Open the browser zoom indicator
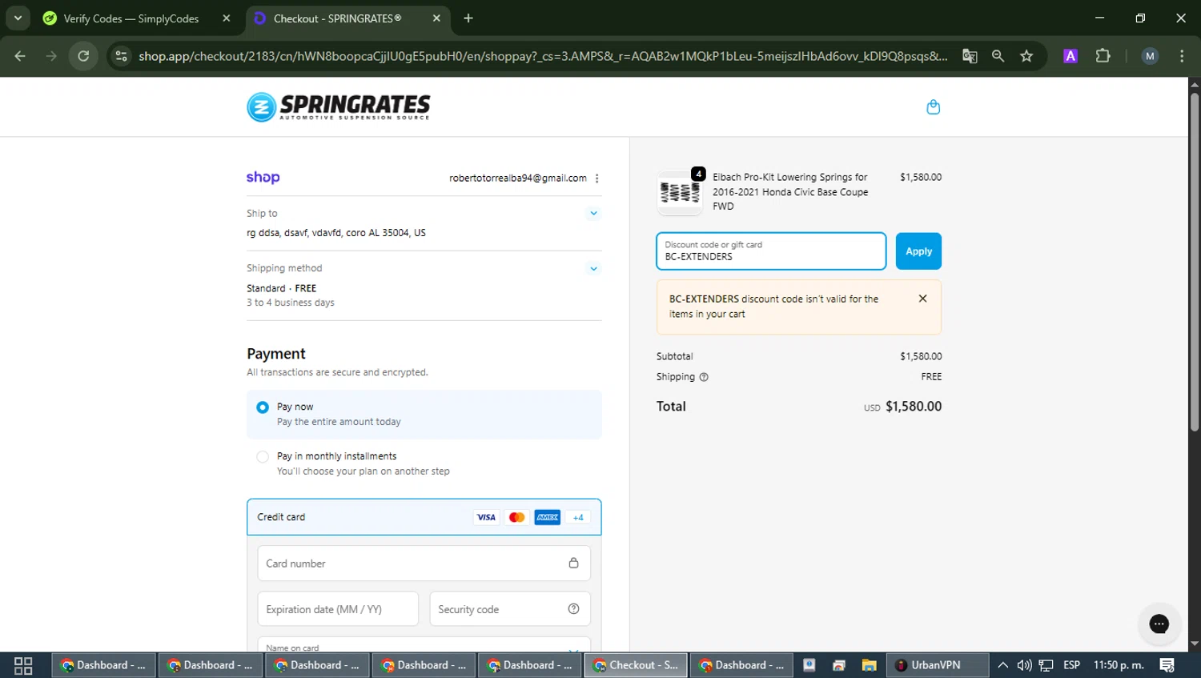 click(998, 56)
